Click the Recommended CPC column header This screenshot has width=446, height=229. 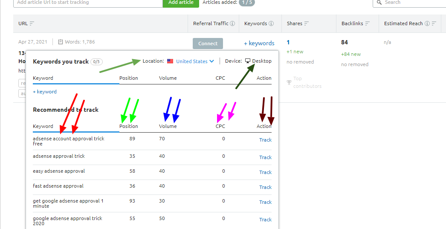(220, 126)
